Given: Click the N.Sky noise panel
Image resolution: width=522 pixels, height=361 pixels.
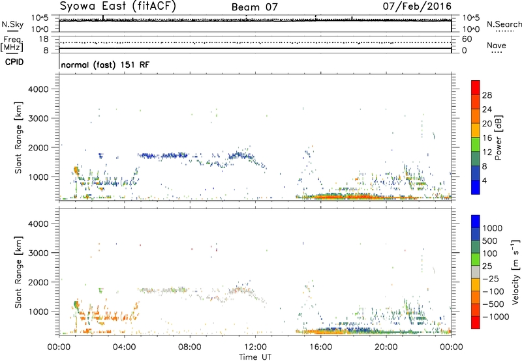Looking at the screenshot, I should coord(255,23).
